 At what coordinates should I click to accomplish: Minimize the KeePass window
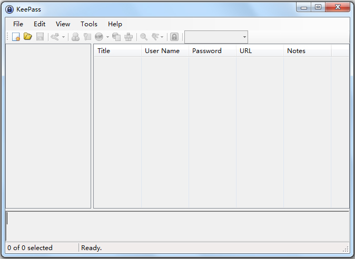tap(303, 7)
